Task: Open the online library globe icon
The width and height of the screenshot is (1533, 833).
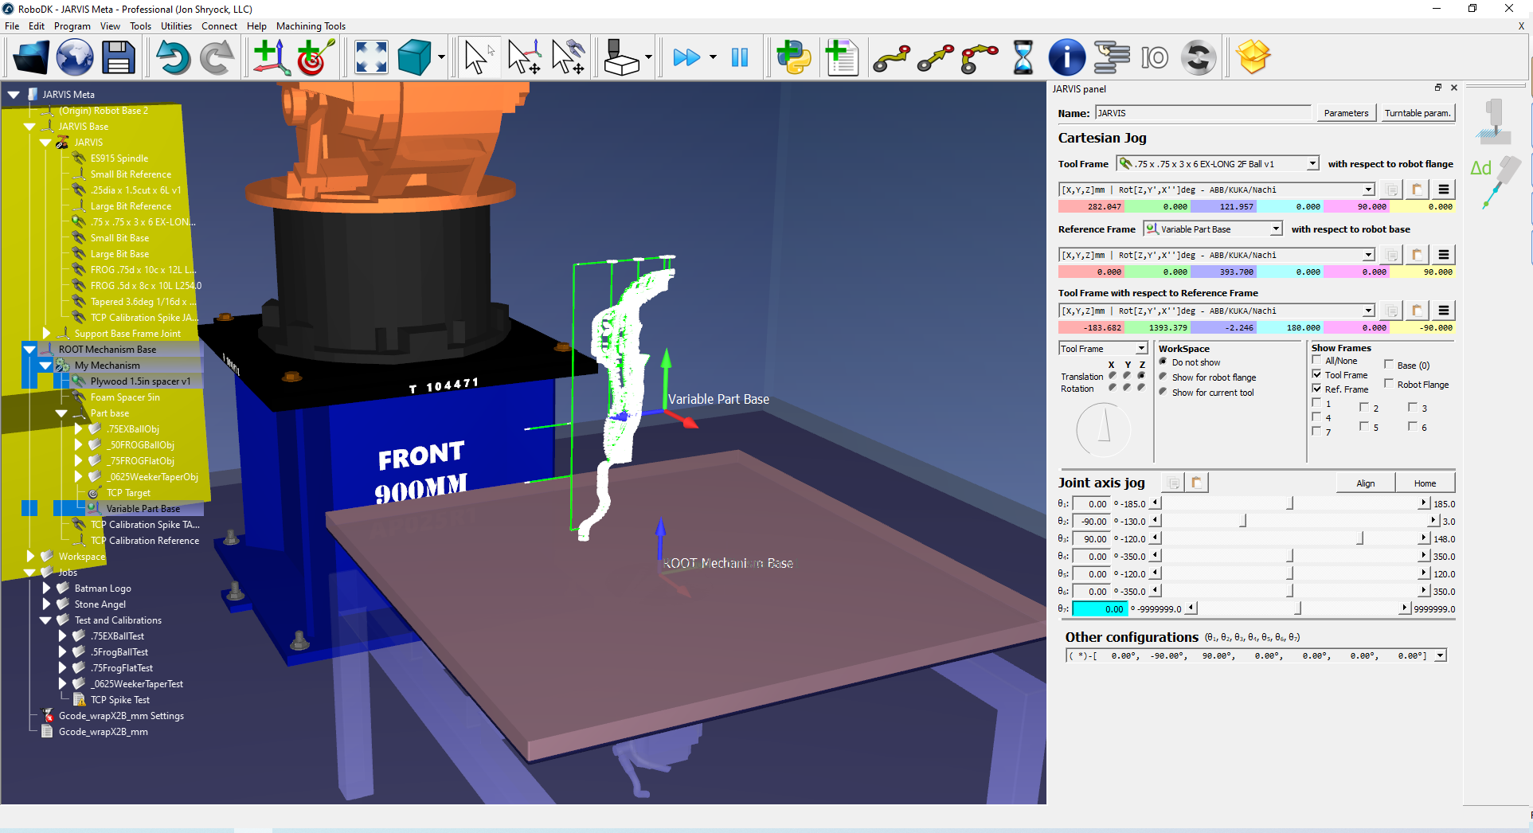Action: click(x=74, y=58)
